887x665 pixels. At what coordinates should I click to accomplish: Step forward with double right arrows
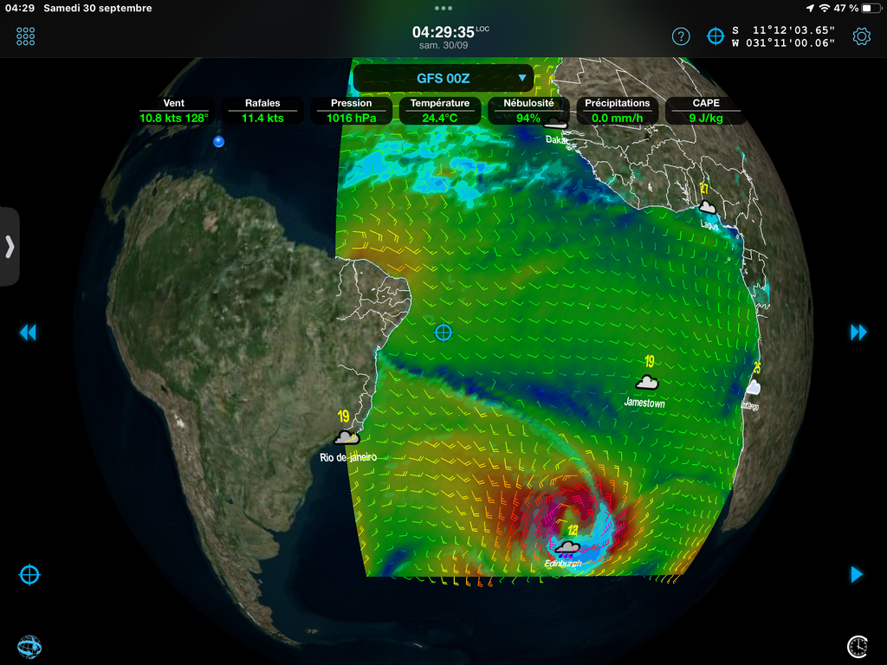[x=858, y=332]
